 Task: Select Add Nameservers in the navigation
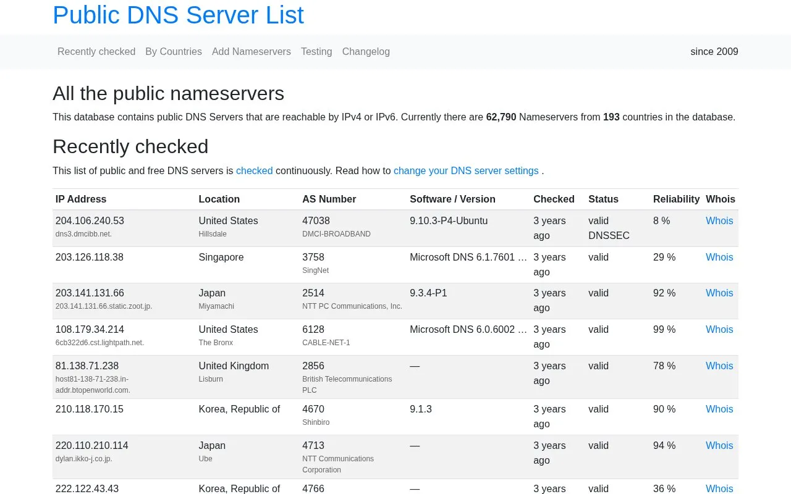click(x=252, y=52)
